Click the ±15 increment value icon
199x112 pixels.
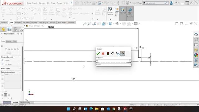click(118, 54)
